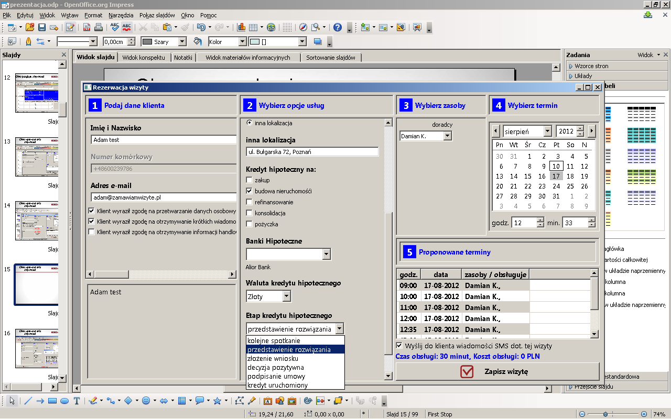671x419 pixels.
Task: Click the Zapisz wizytę checkmark icon
Action: tap(467, 371)
